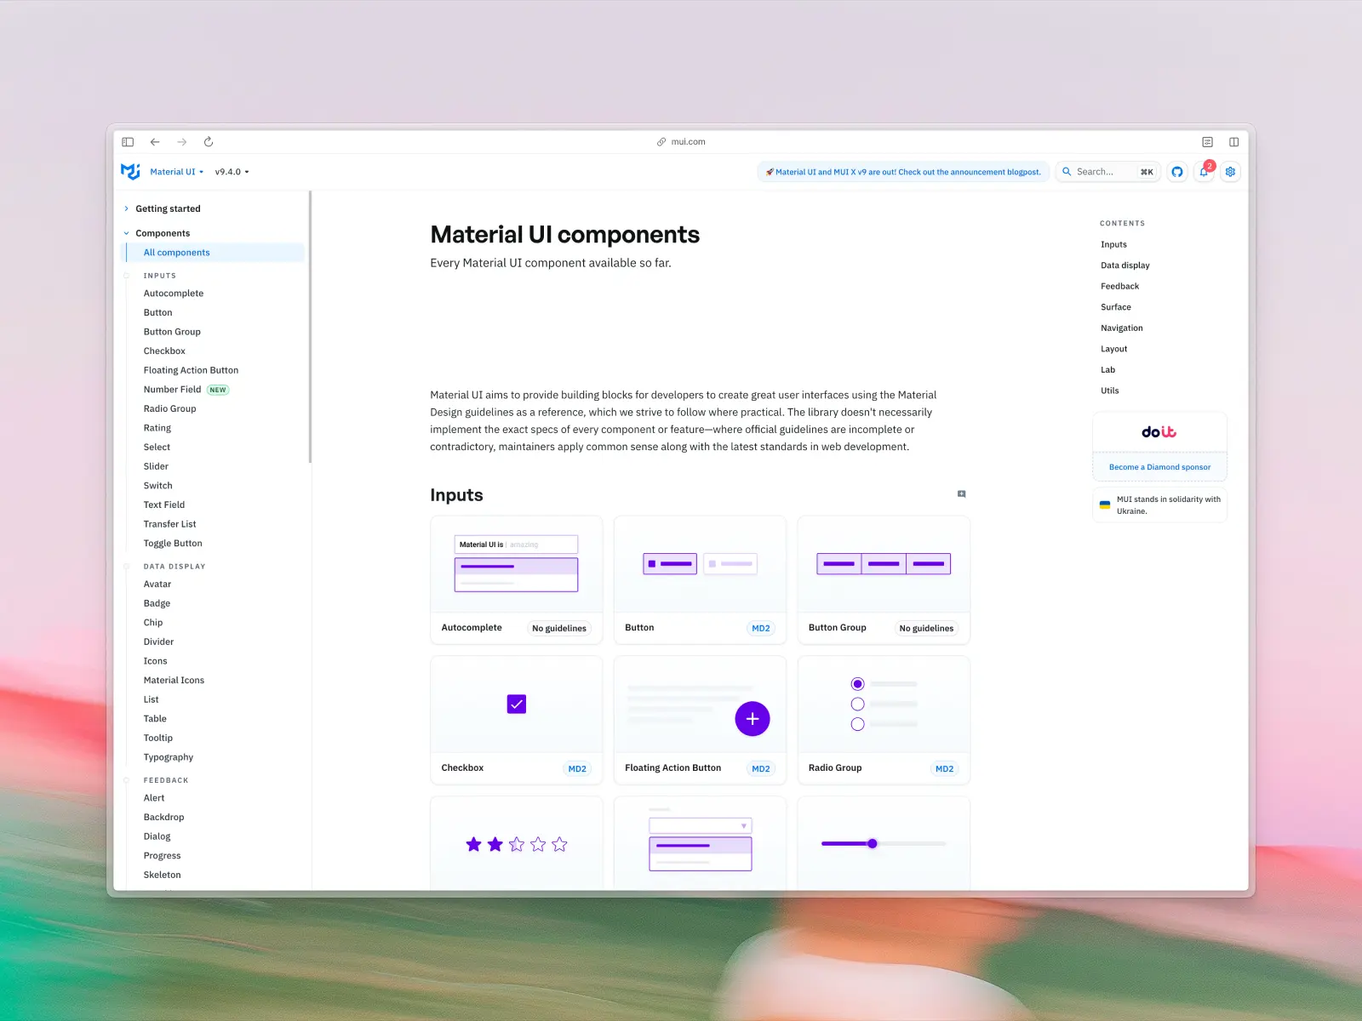This screenshot has width=1362, height=1021.
Task: Open the Select dropdown preview card
Action: [x=700, y=844]
